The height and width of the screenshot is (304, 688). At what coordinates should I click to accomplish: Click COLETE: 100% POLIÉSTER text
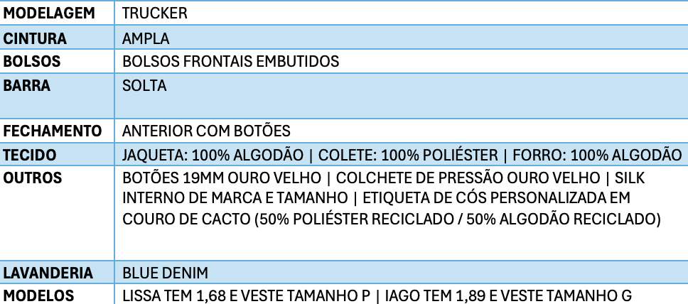[x=408, y=155]
